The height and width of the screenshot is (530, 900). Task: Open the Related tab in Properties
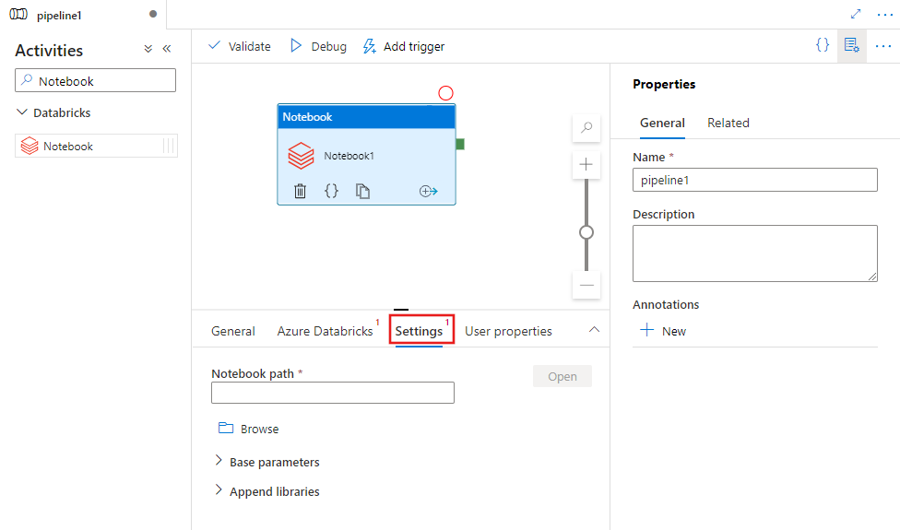728,123
